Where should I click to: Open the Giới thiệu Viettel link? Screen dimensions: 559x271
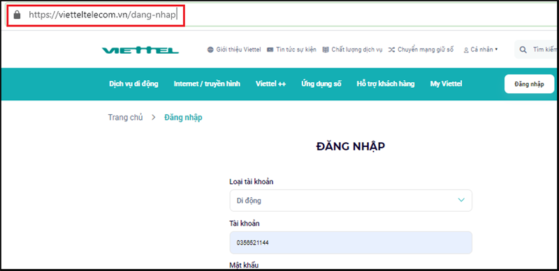(x=238, y=49)
